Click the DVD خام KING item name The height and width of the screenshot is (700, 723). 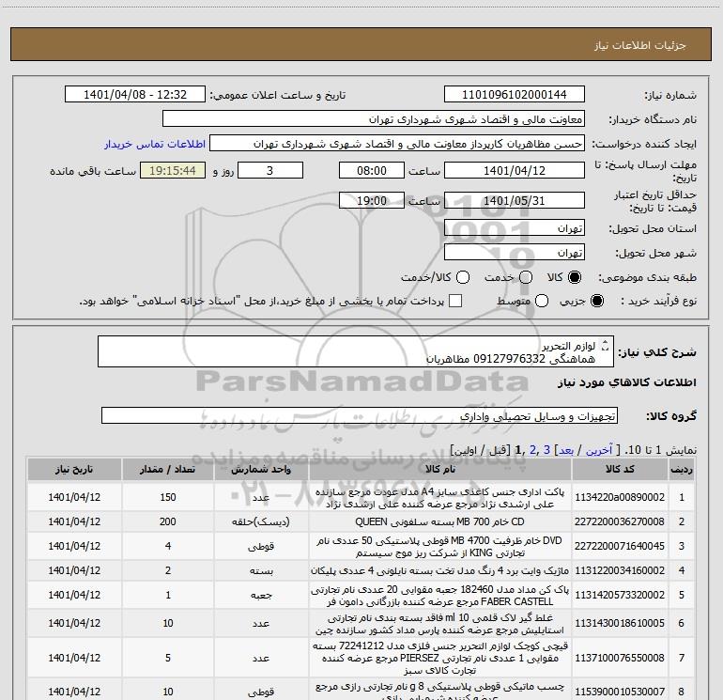(439, 546)
